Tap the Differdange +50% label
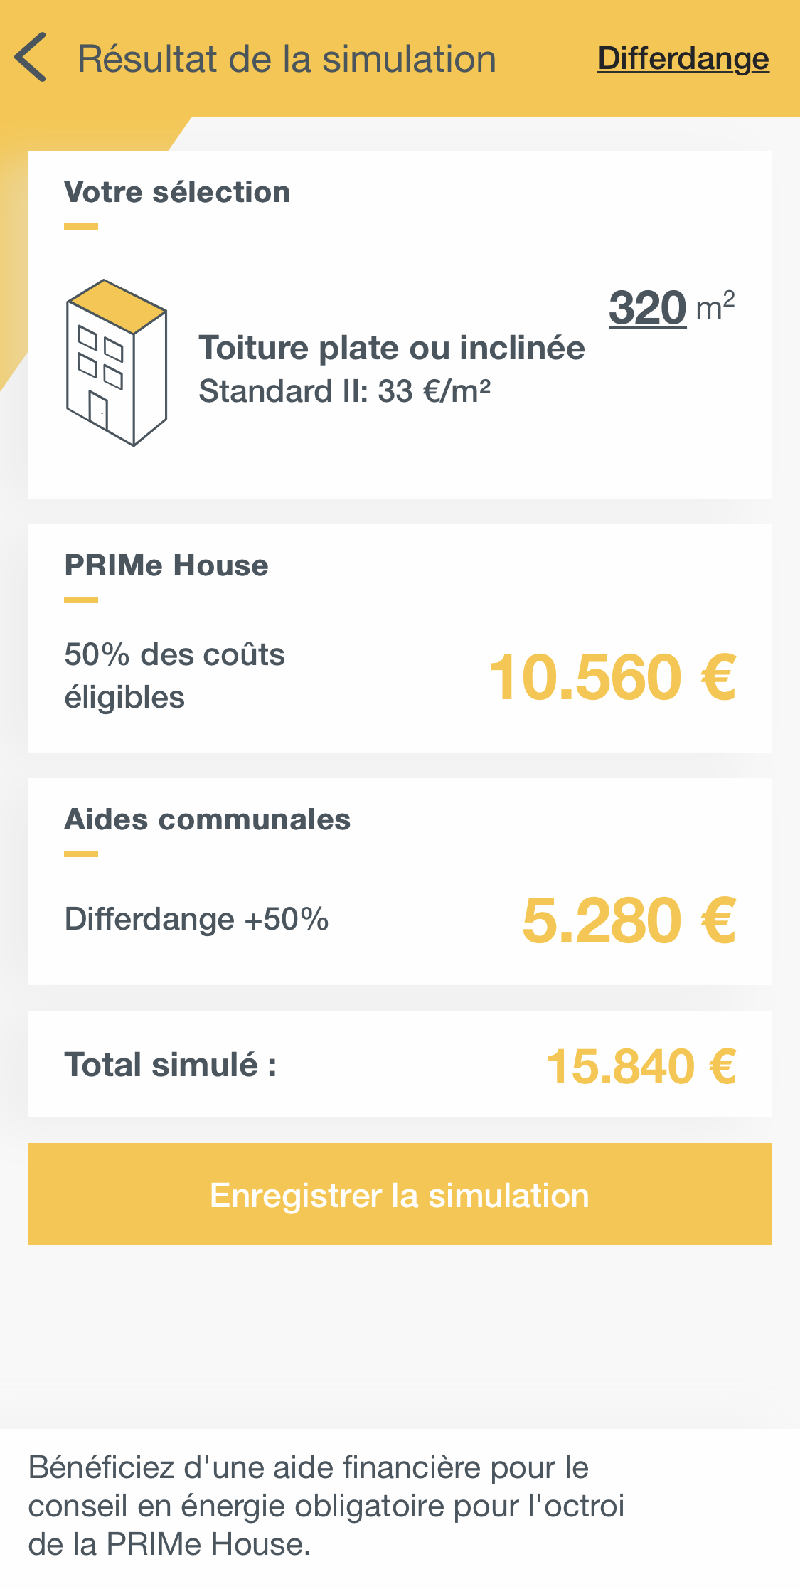This screenshot has width=800, height=1589. pos(196,919)
